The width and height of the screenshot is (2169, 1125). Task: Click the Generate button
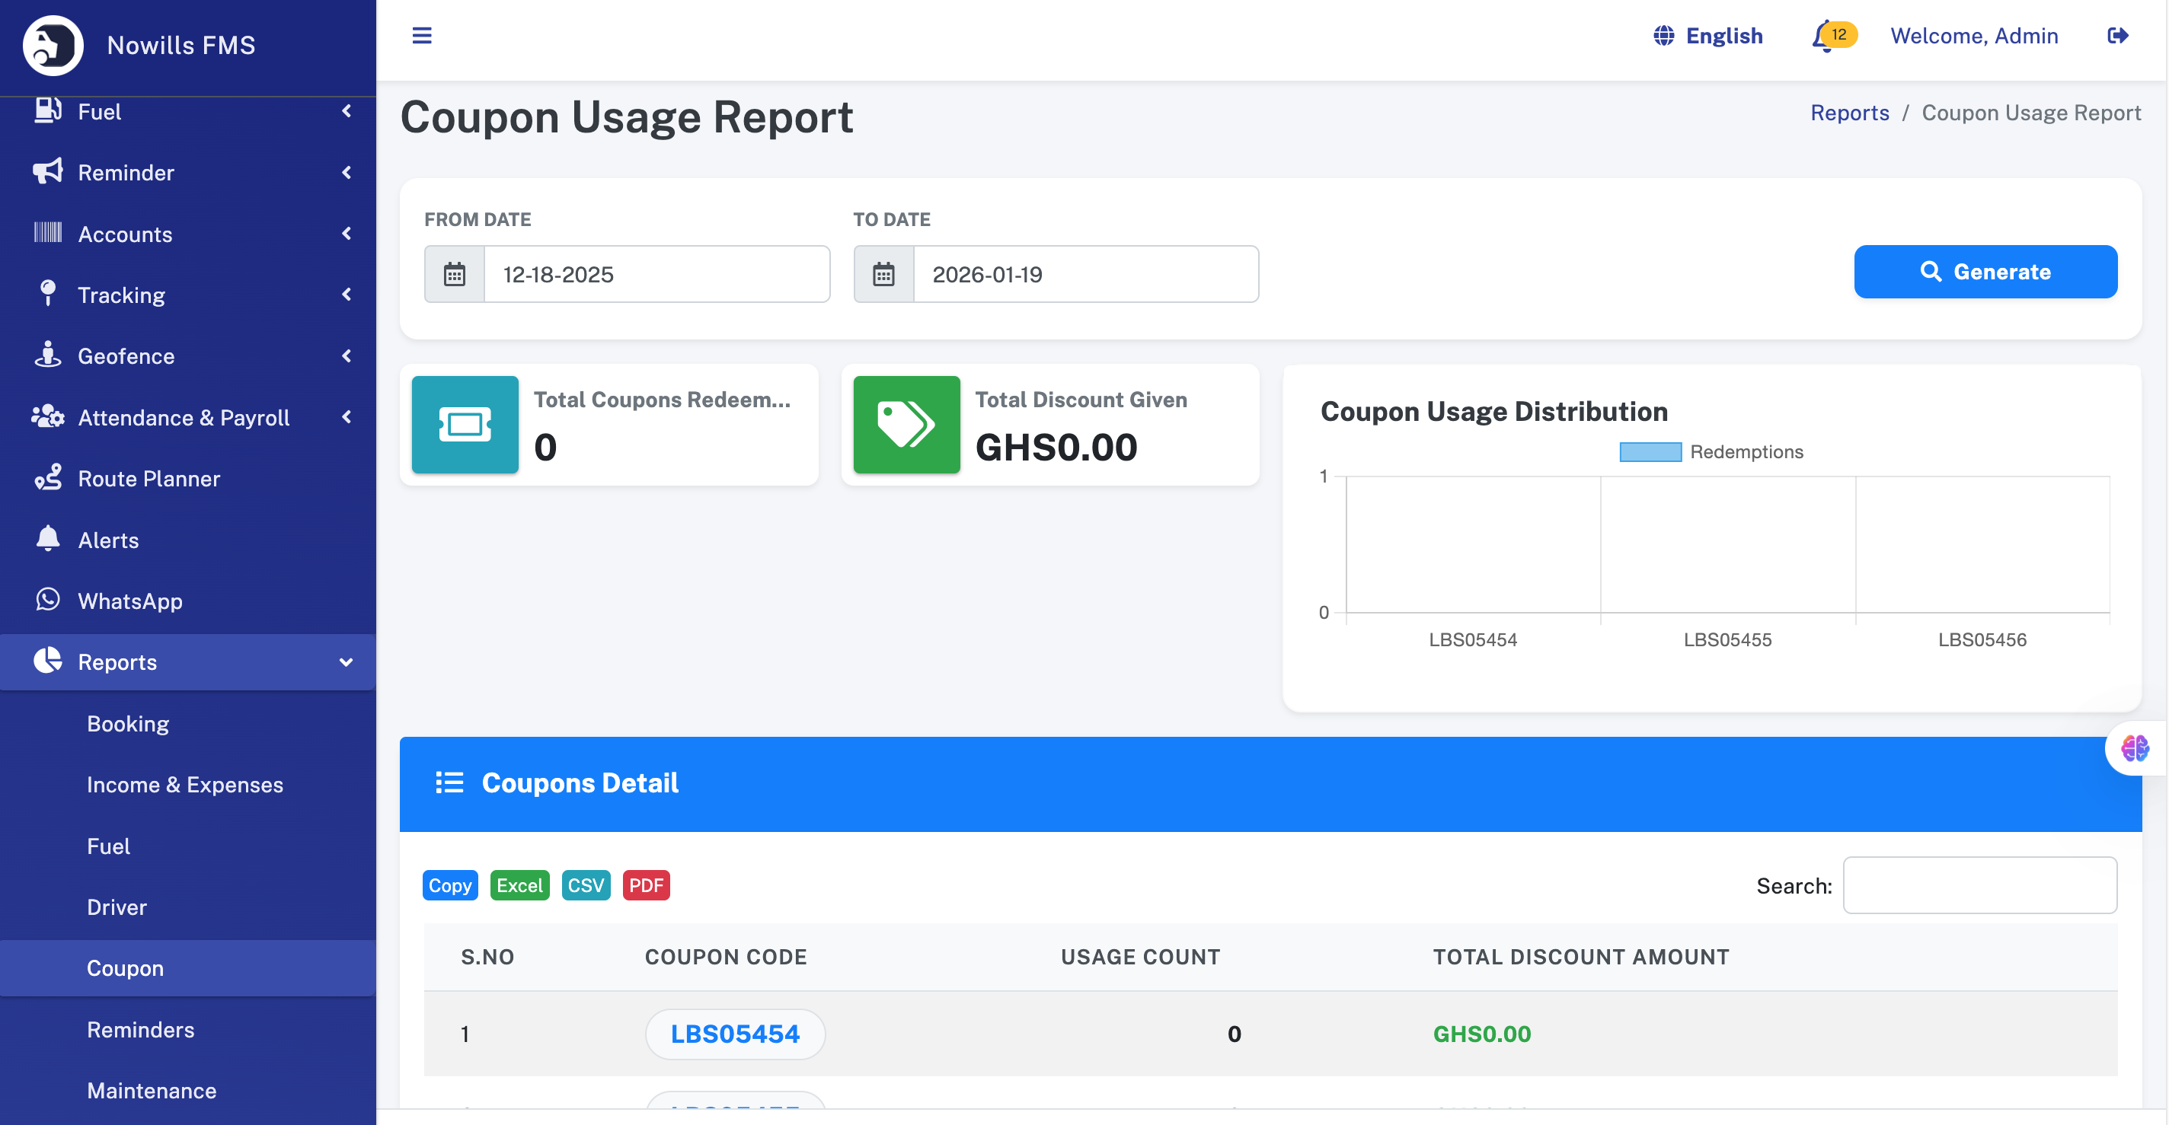[1985, 272]
